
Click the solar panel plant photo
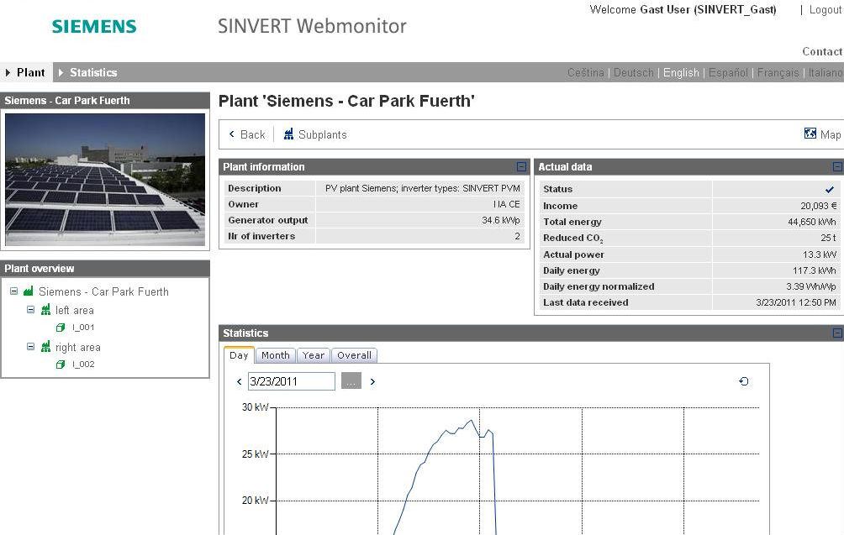click(105, 180)
